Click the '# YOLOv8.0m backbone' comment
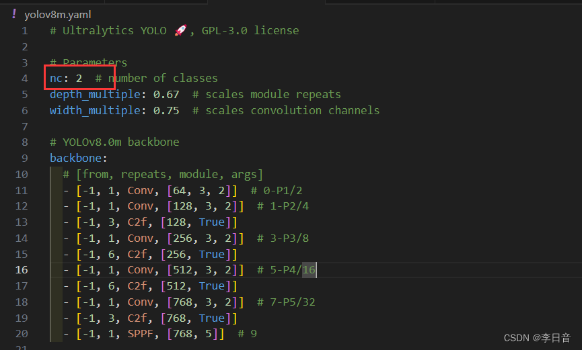 click(114, 142)
